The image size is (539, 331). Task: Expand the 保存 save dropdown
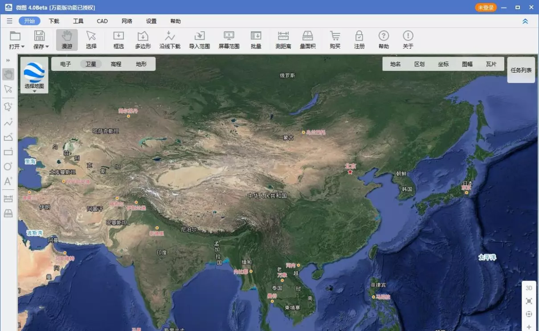(41, 46)
